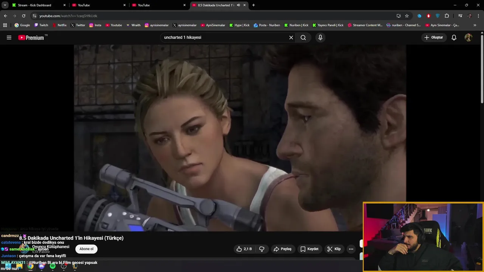Open the AyniSinemalar YouTube bookmark

(213, 25)
